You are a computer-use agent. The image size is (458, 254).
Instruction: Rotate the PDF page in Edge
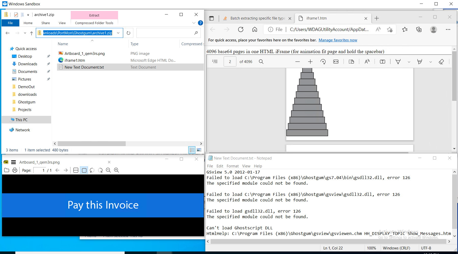[323, 61]
